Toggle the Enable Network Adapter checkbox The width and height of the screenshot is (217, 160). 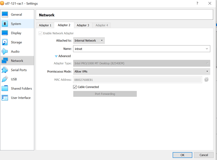coord(40,33)
